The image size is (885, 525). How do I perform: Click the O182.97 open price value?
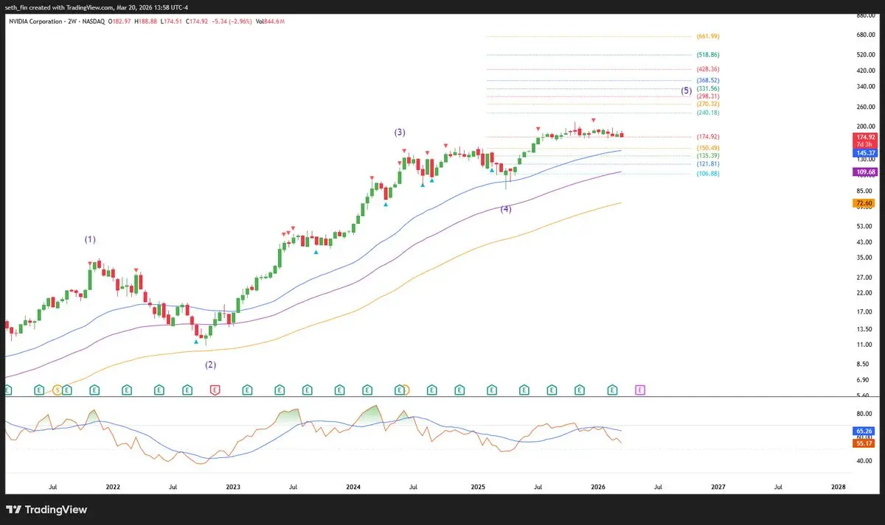click(121, 21)
